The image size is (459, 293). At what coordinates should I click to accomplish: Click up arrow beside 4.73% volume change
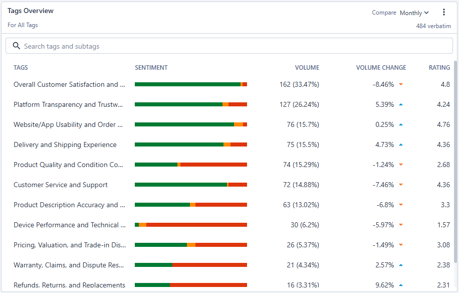[401, 144]
